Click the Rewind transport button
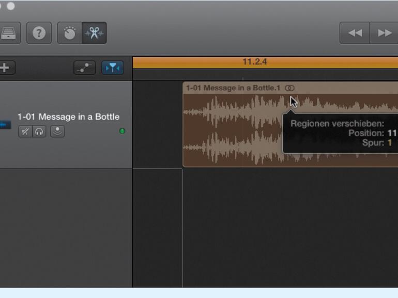Image resolution: width=398 pixels, height=298 pixels. click(x=355, y=33)
